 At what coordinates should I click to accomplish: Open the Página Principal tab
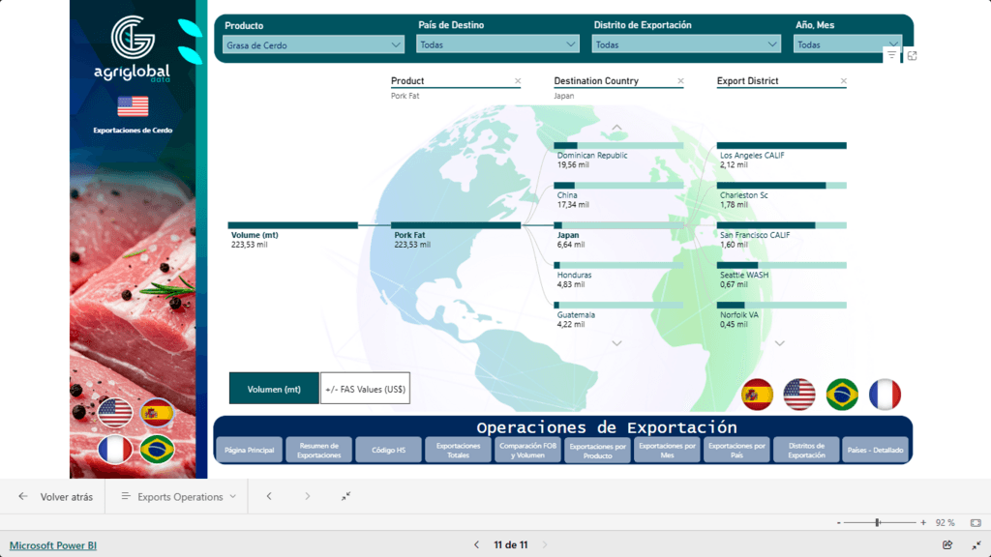tap(249, 450)
